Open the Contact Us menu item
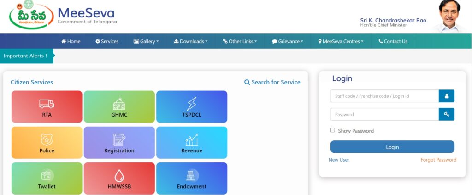Screen dimensions: 472x195 click(x=393, y=41)
